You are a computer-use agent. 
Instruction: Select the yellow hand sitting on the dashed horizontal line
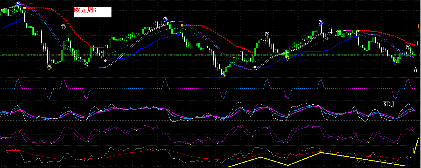click(287, 58)
